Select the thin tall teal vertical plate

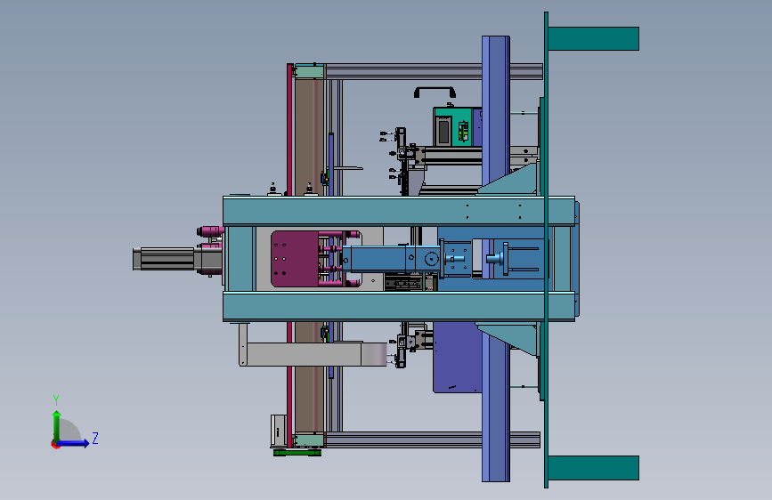point(546,251)
